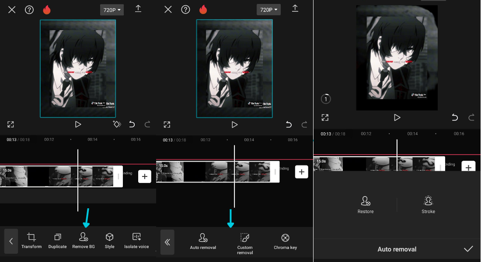Tap 00:12 mark on right panel ruler

[x=366, y=134]
